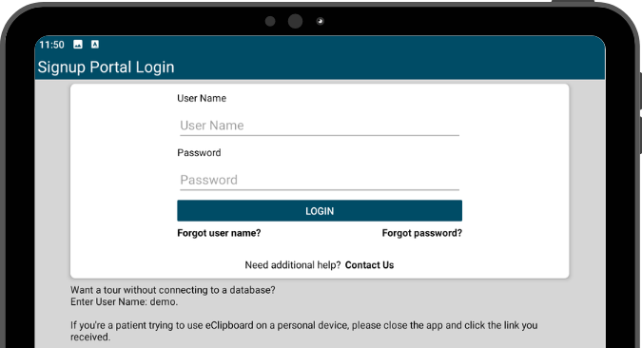Tap the image notification icon in status bar

pos(78,45)
